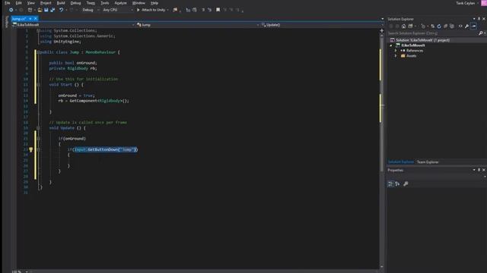Start debugging with Attach to Unity play icon
This screenshot has height=273, width=487.
pyautogui.click(x=138, y=10)
